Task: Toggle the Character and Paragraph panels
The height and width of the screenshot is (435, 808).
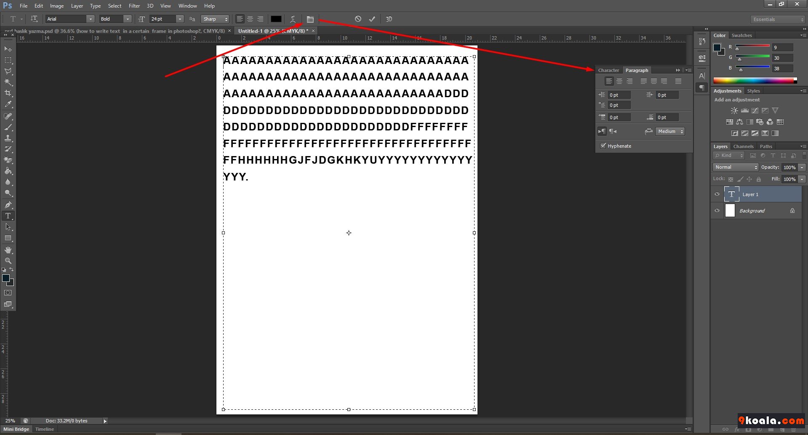Action: pos(310,19)
